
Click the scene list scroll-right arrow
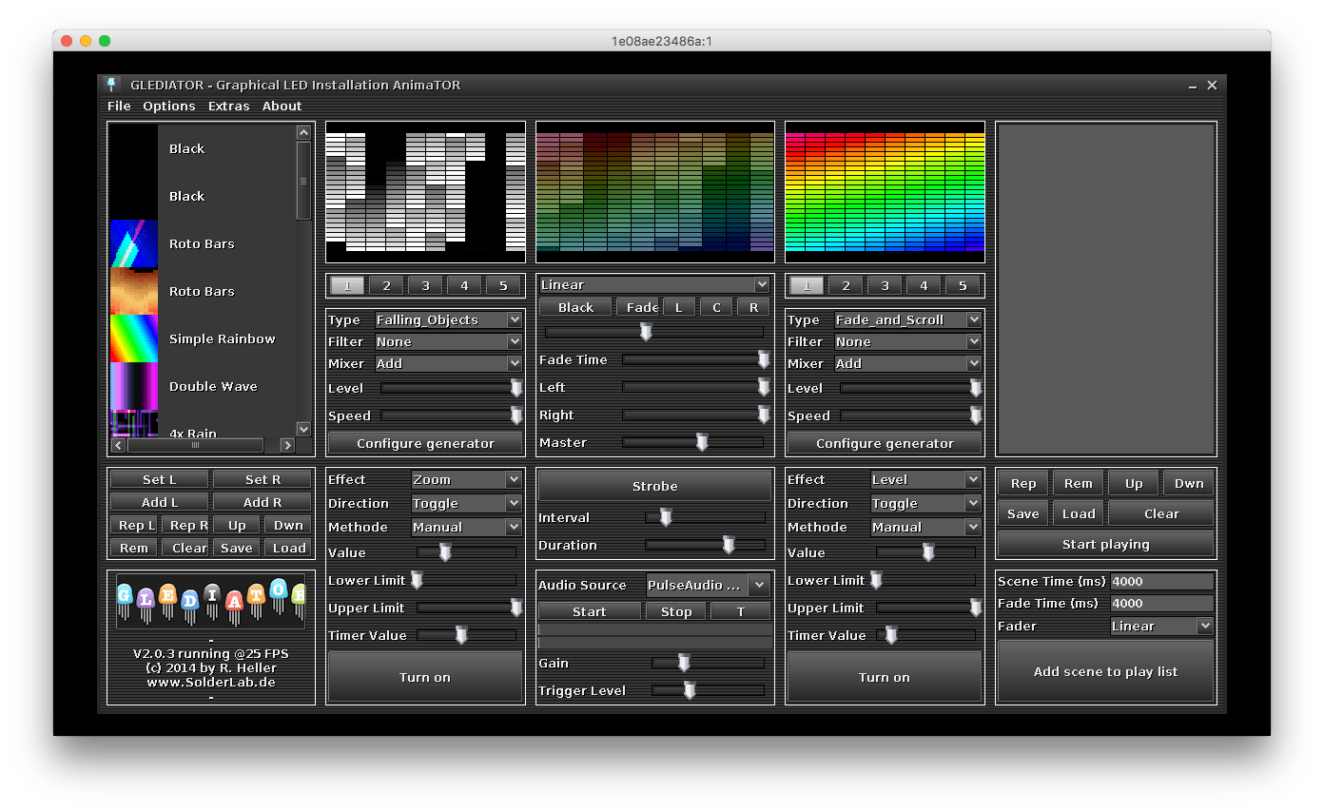click(287, 445)
